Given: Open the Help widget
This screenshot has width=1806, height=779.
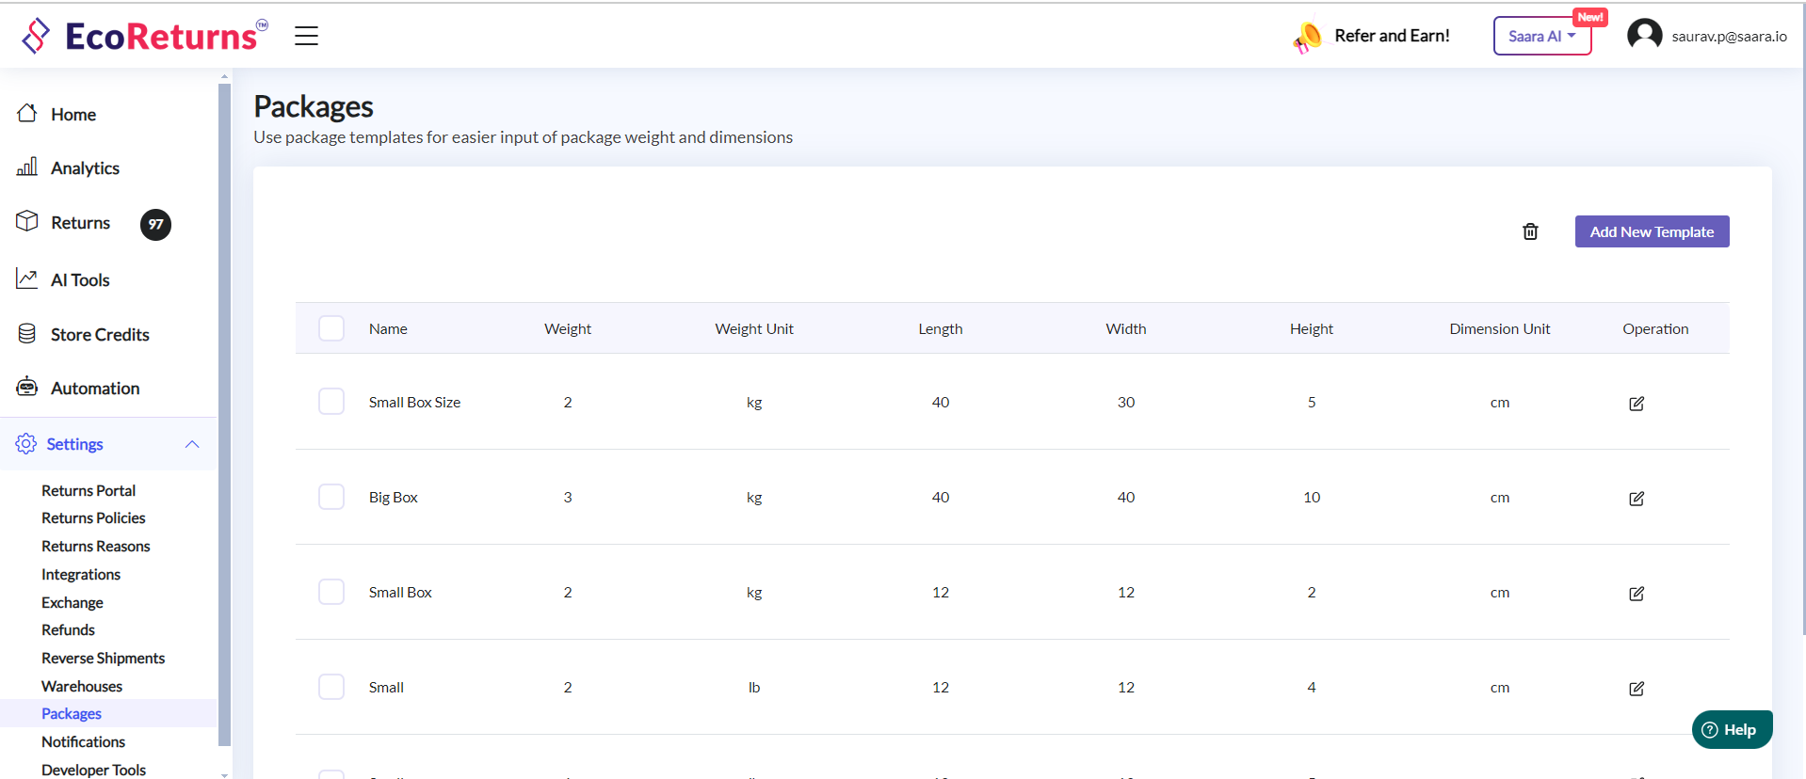Looking at the screenshot, I should tap(1731, 730).
